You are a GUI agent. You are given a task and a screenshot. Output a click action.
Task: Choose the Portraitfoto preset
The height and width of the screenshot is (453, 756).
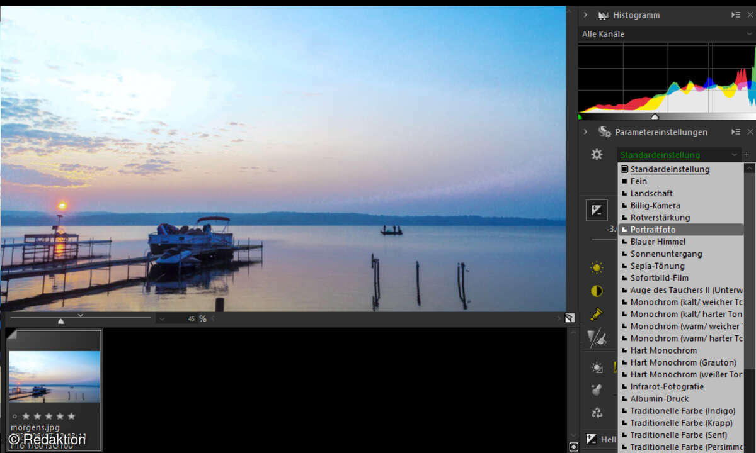point(681,230)
